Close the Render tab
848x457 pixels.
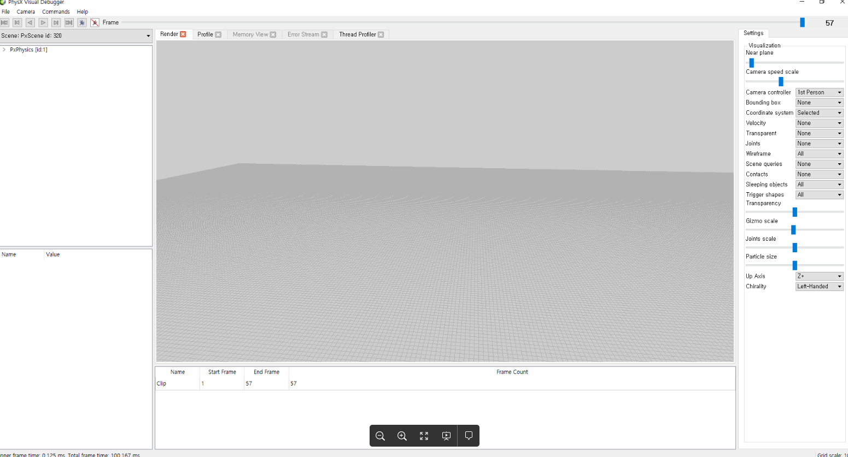tap(183, 34)
